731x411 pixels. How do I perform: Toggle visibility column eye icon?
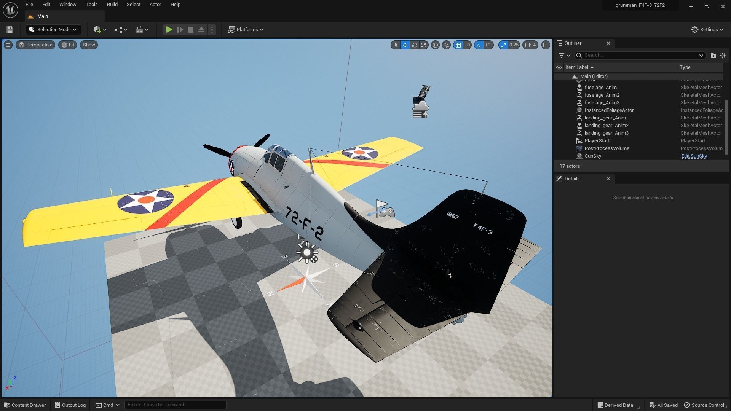point(559,67)
